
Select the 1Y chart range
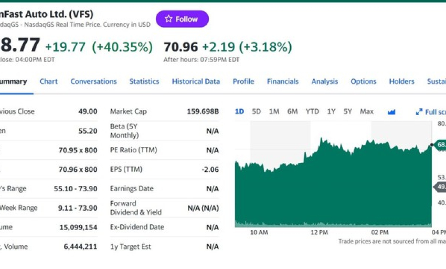(x=331, y=111)
